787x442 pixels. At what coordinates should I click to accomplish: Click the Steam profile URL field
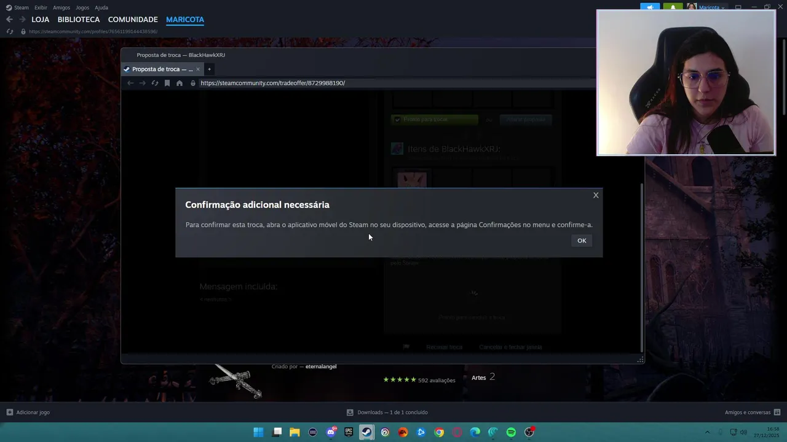click(93, 31)
